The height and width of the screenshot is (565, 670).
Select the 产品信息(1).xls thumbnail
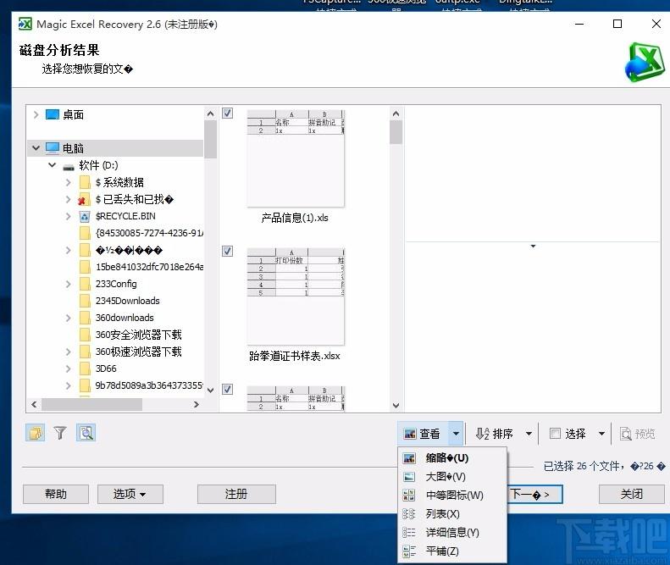pos(296,158)
